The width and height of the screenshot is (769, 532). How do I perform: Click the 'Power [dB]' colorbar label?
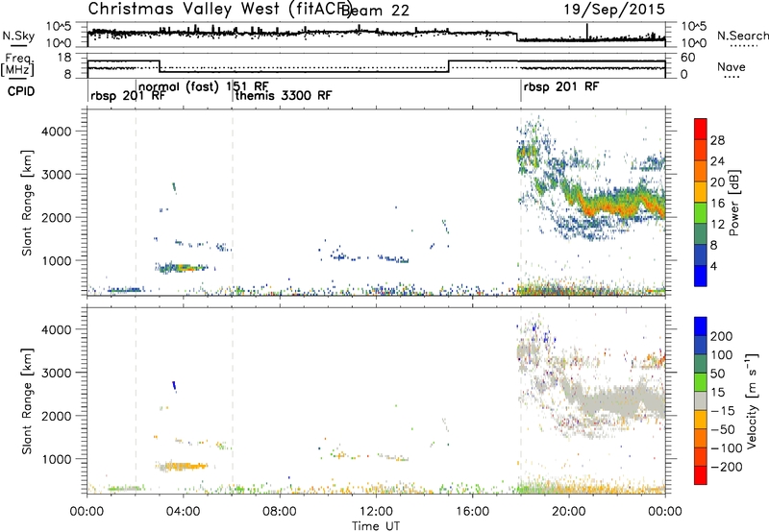[x=734, y=203]
